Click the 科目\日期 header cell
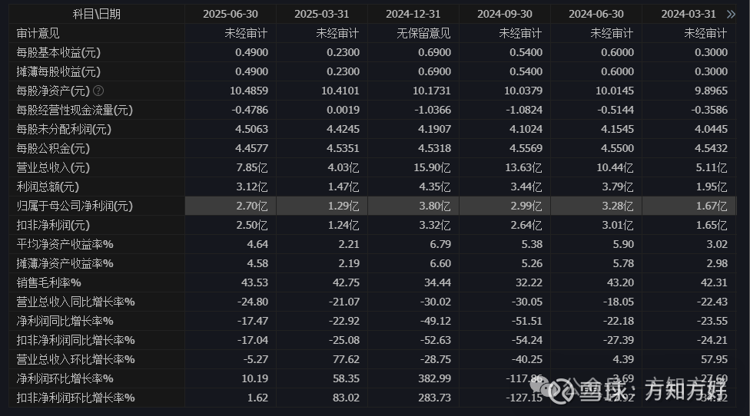Image resolution: width=750 pixels, height=416 pixels. coord(96,14)
